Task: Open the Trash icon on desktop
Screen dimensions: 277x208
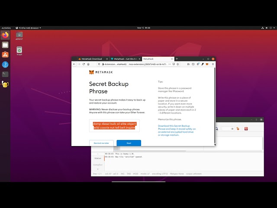Action: [x=19, y=51]
